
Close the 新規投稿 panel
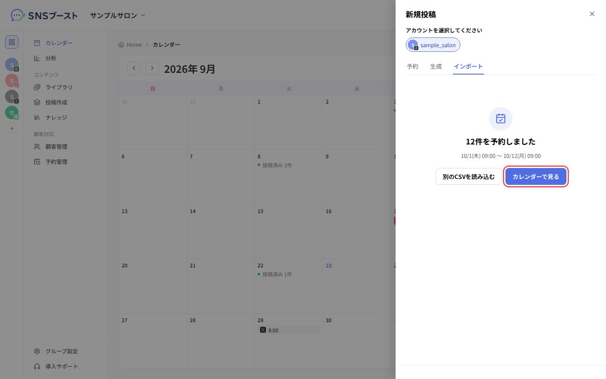pyautogui.click(x=592, y=14)
